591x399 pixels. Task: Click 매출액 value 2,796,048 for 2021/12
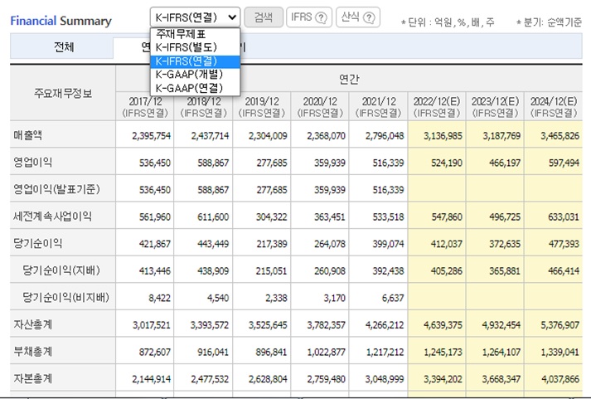385,136
